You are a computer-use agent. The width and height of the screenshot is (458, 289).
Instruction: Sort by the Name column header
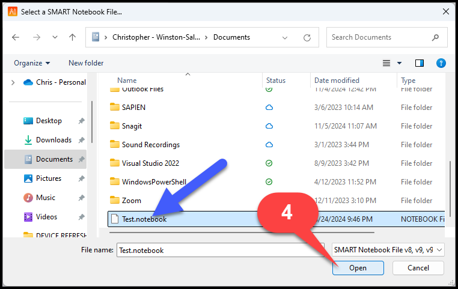[127, 81]
